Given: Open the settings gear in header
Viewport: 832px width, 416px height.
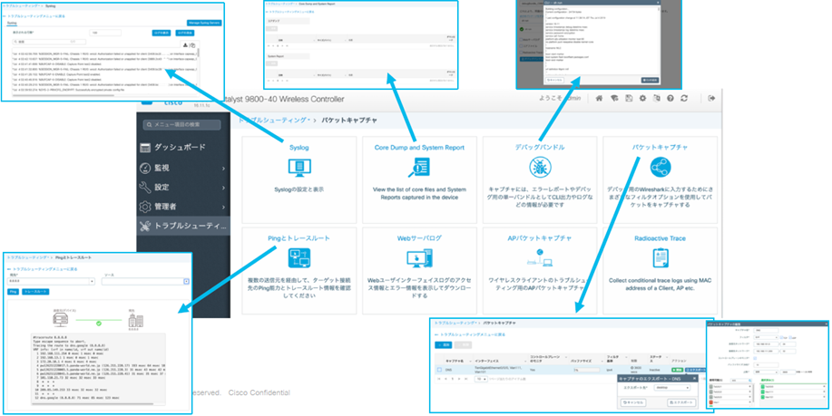Looking at the screenshot, I should (642, 98).
